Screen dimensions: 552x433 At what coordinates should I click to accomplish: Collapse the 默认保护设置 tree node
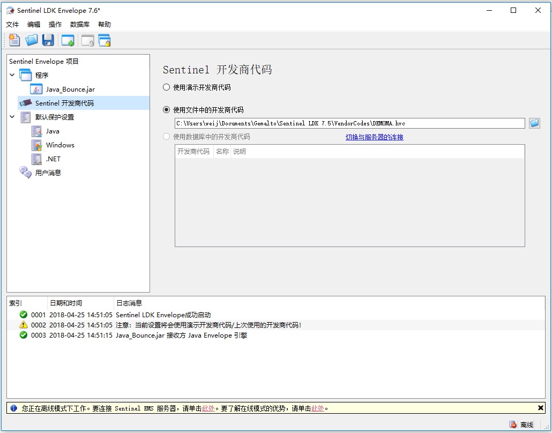point(12,117)
